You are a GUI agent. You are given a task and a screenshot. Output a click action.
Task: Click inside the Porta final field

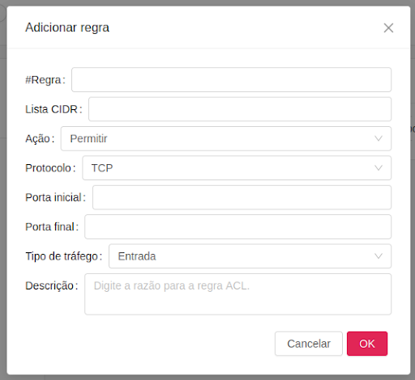[237, 226]
